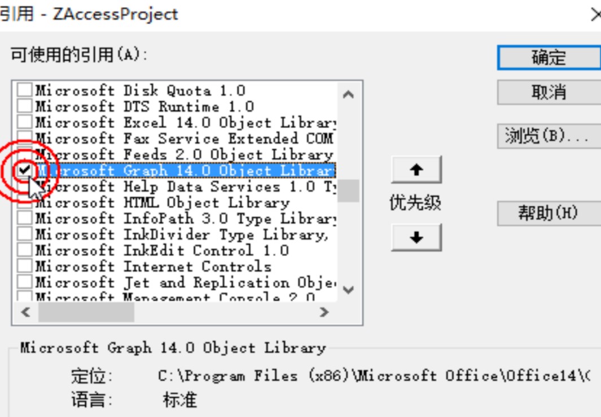Click the horizontal scroll left arrow

coord(26,312)
